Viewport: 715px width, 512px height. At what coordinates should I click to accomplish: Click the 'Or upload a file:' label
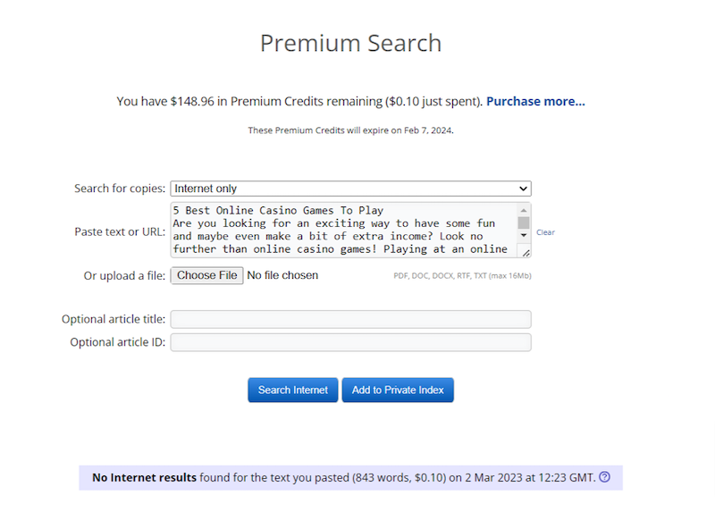(x=124, y=276)
